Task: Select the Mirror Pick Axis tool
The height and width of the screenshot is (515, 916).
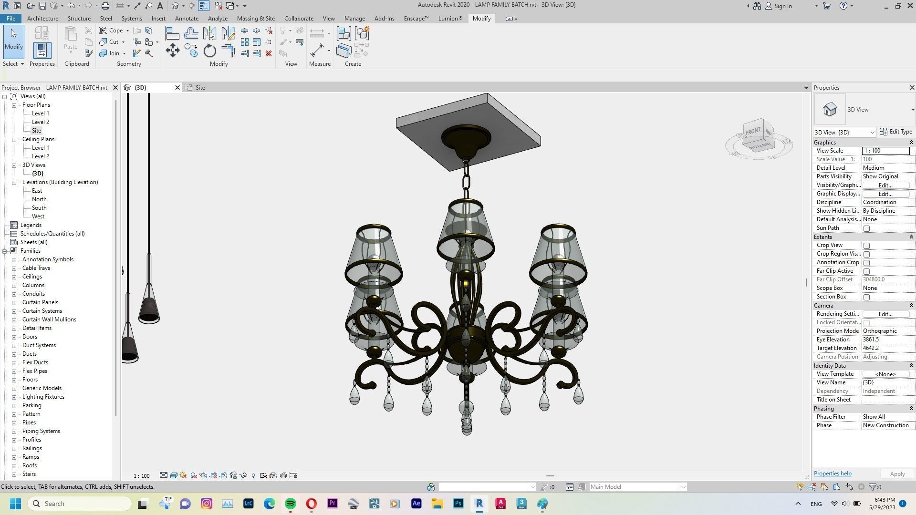Action: (x=209, y=33)
